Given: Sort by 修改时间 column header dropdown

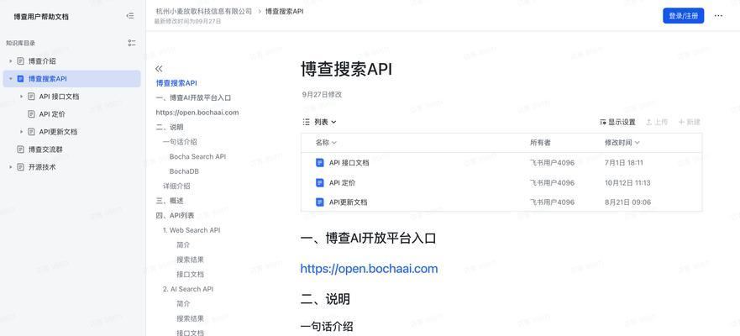Looking at the screenshot, I should click(622, 143).
